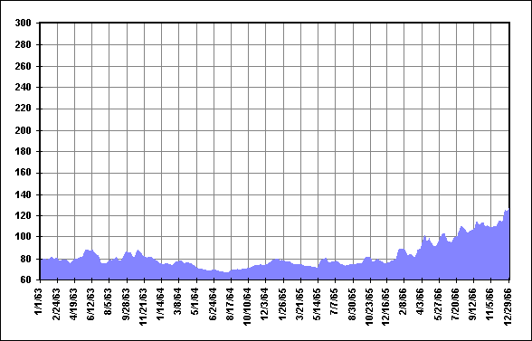Select the 12/3/64 date label
The image size is (532, 341).
tap(264, 304)
